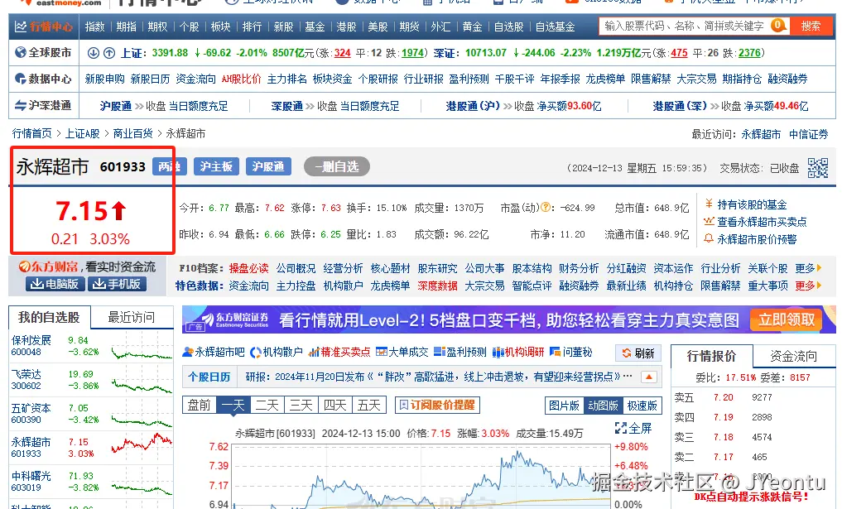This screenshot has height=509, width=842.
Task: Click the 搜索 button
Action: click(811, 26)
